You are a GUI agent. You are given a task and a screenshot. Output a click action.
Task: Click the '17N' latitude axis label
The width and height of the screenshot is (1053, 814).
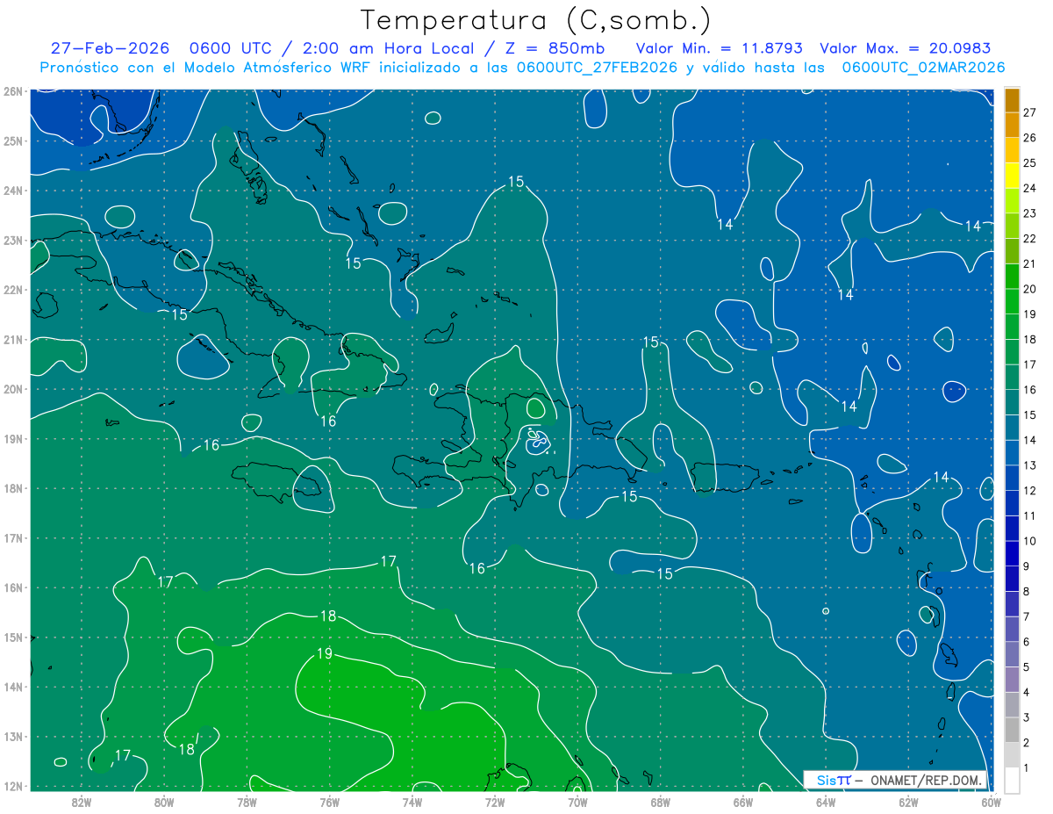click(12, 537)
